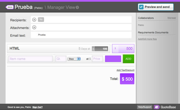Add a recipient with plus icon
Image resolution: width=180 pixels, height=110 pixels.
pyautogui.click(x=34, y=20)
